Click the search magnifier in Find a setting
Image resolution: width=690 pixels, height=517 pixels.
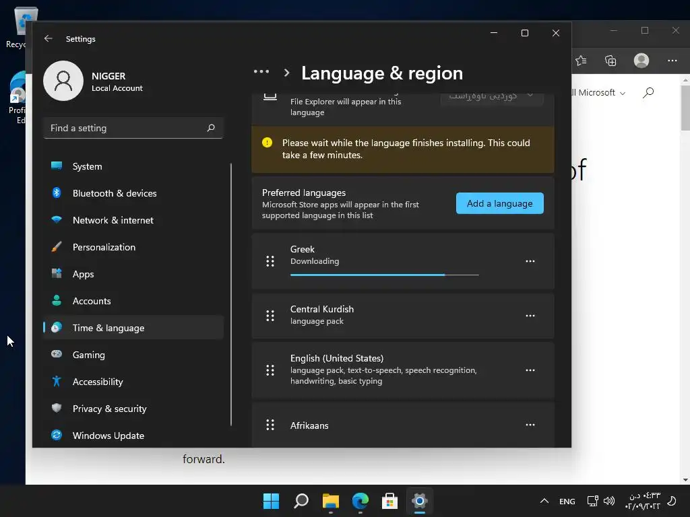(x=211, y=128)
